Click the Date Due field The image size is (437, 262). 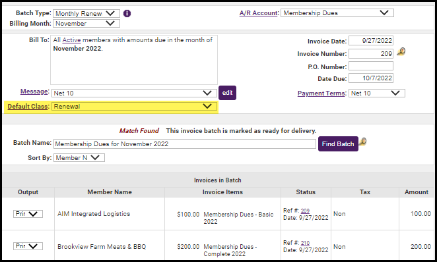pyautogui.click(x=371, y=78)
